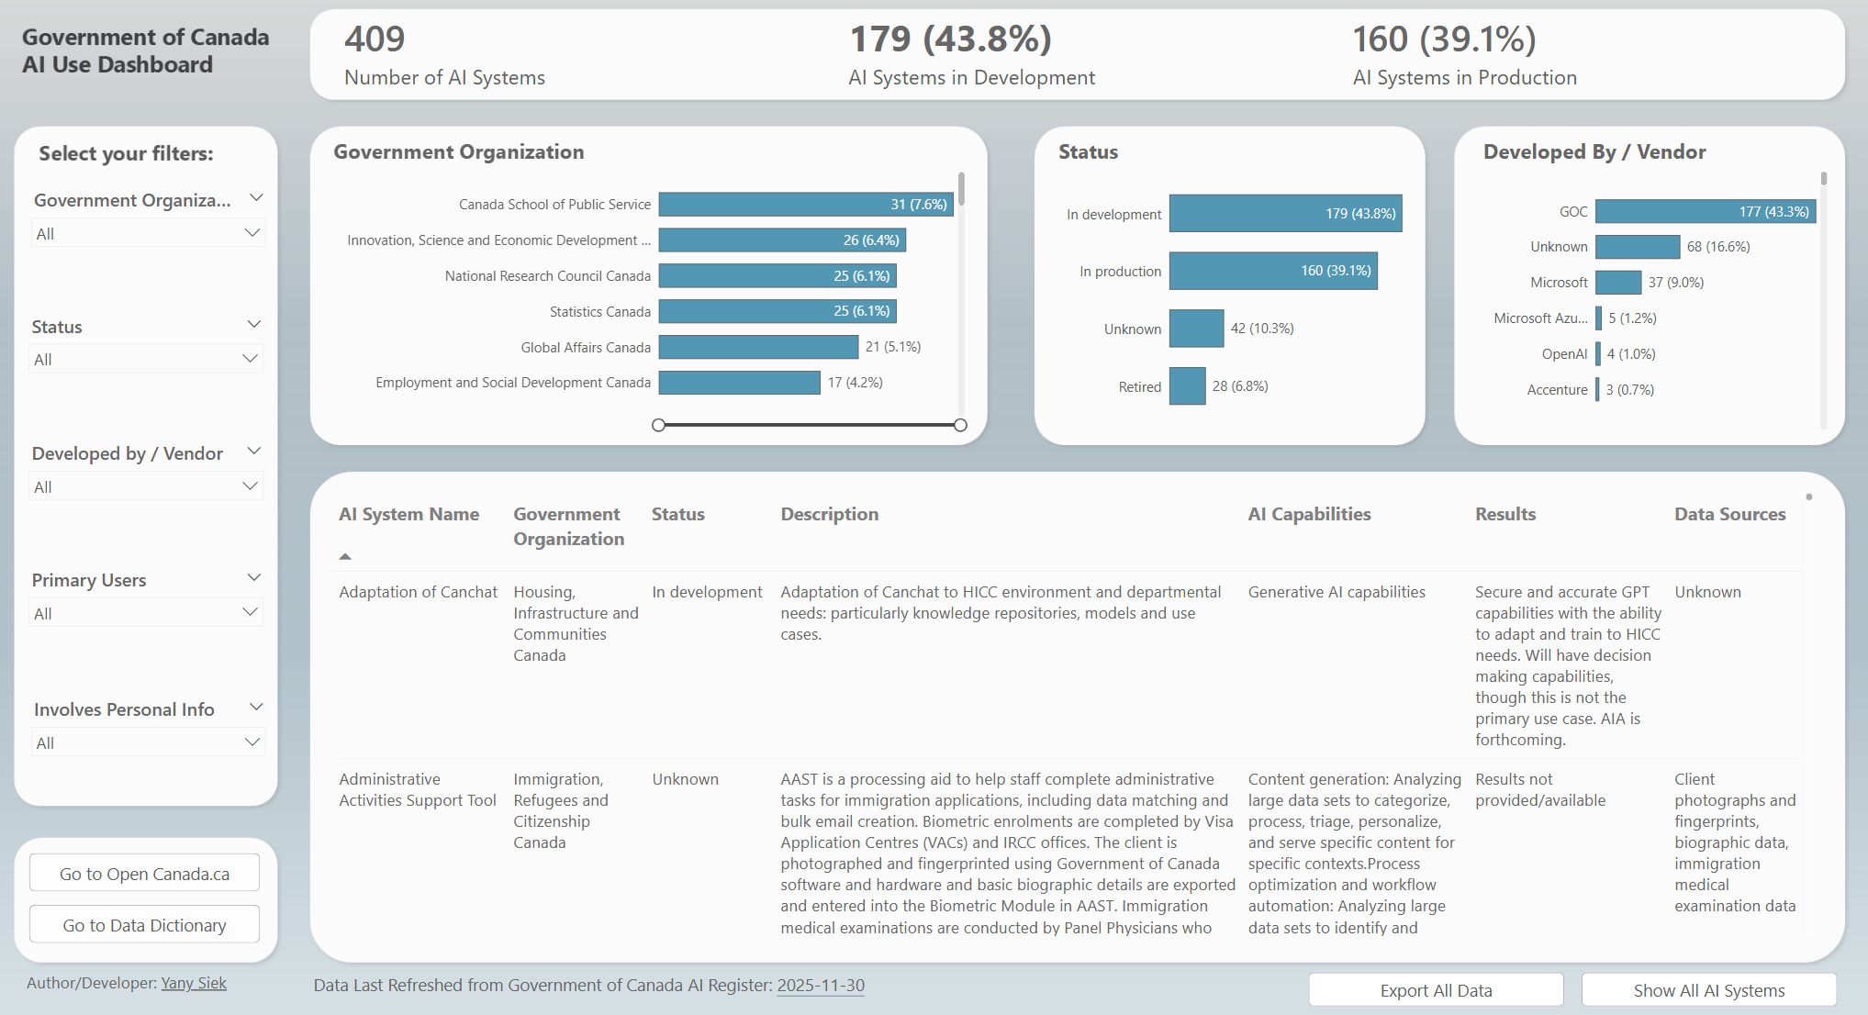This screenshot has height=1015, width=1868.
Task: Select the In development bar in Status chart
Action: [1284, 213]
